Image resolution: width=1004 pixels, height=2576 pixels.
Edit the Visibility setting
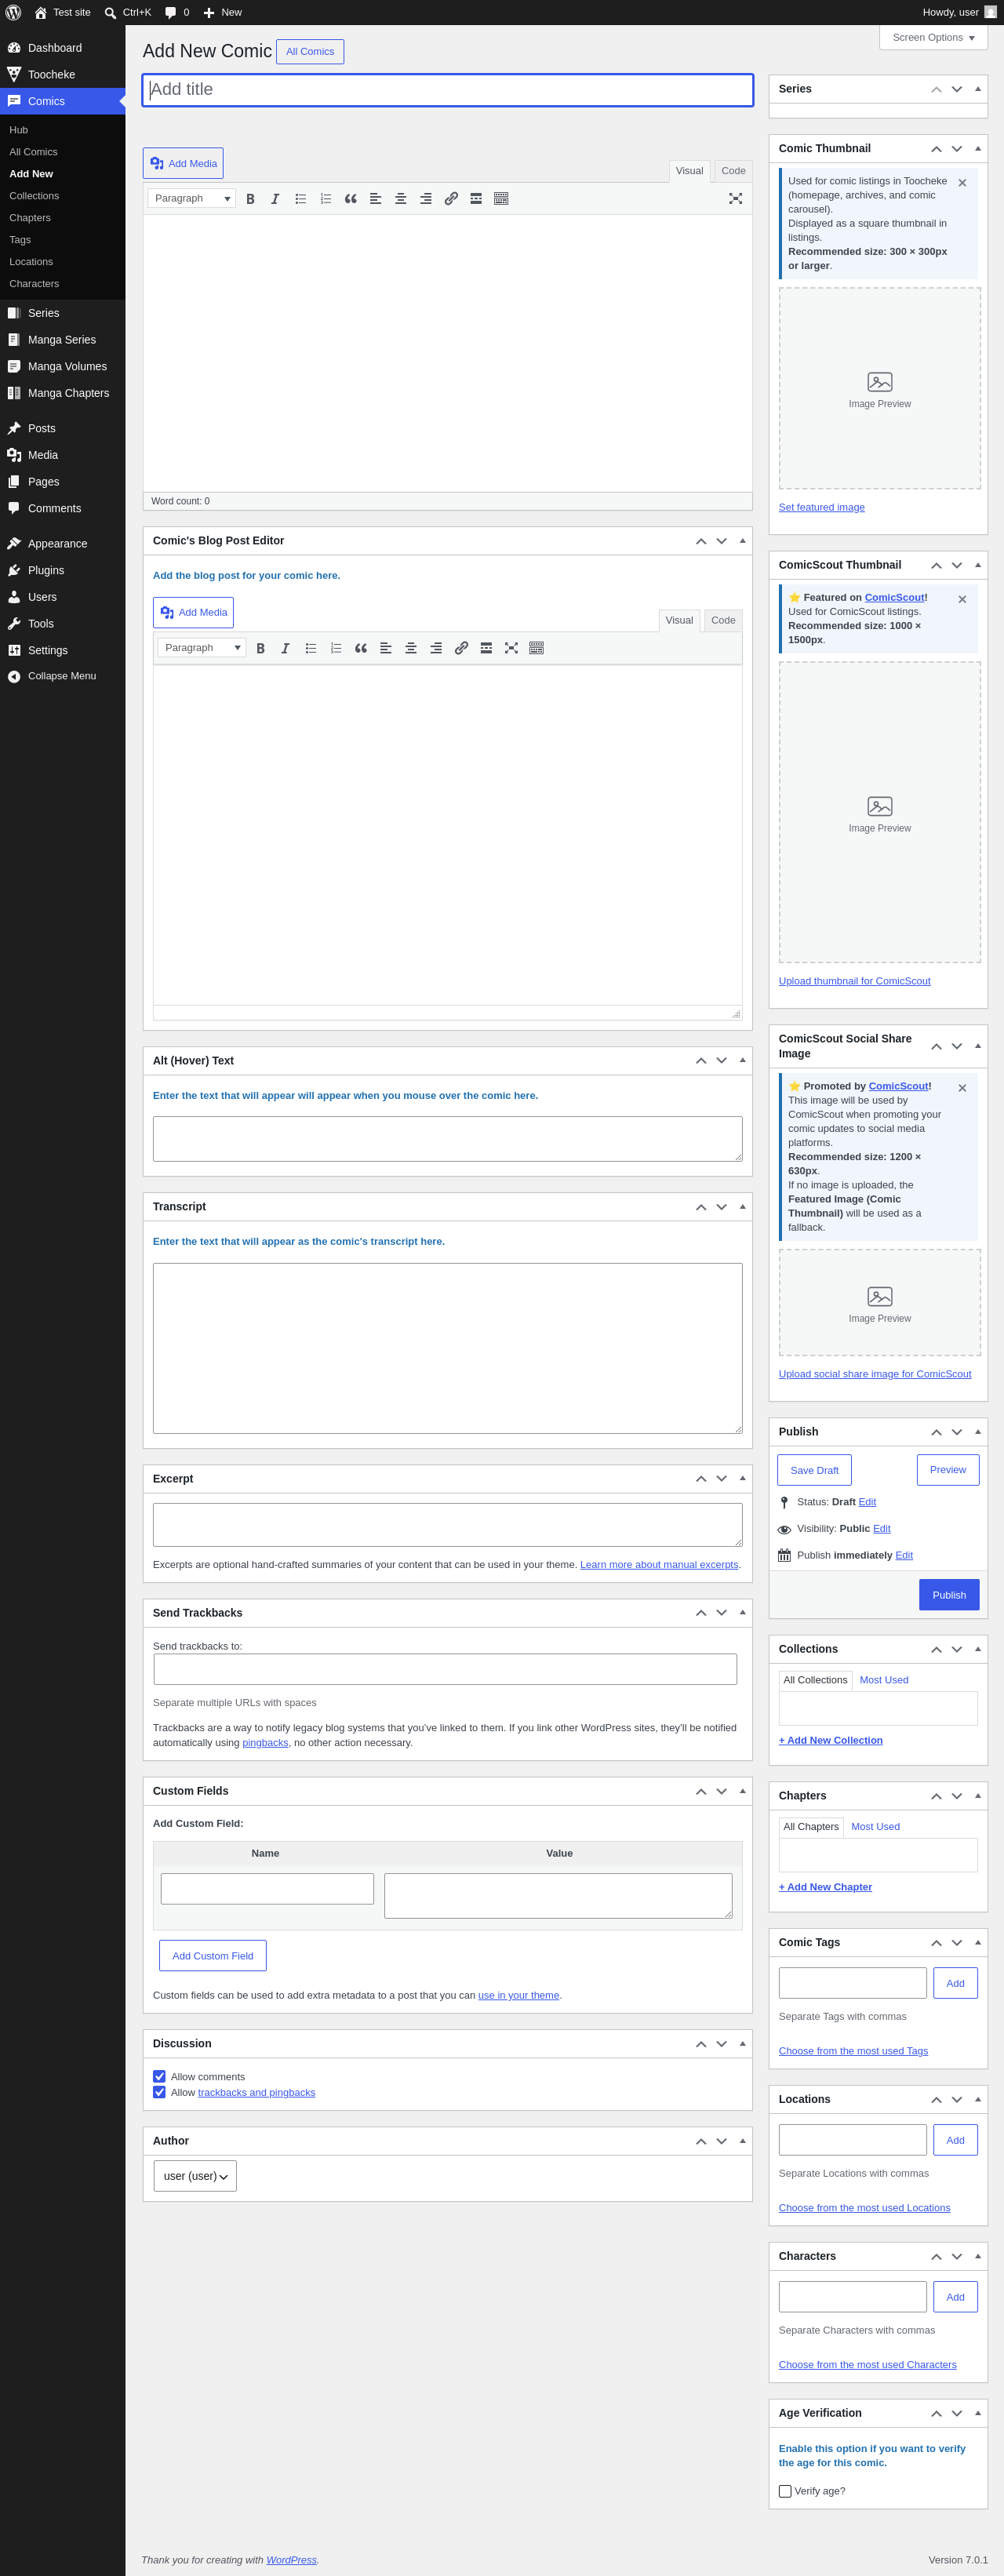(881, 1529)
